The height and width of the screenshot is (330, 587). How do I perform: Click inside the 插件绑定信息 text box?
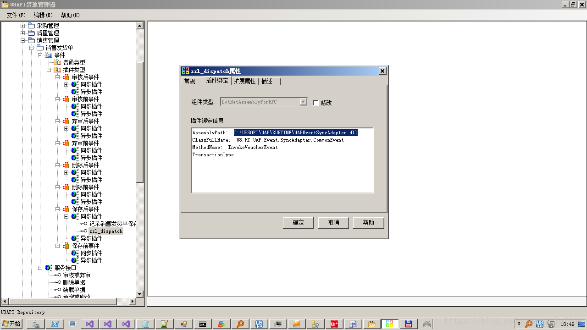(282, 160)
